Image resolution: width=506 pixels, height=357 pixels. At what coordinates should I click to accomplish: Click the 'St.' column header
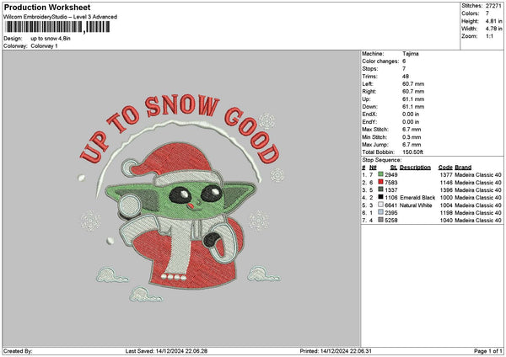[394, 168]
